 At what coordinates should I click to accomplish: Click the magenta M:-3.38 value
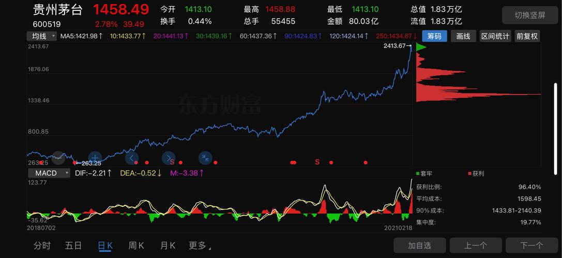(188, 173)
